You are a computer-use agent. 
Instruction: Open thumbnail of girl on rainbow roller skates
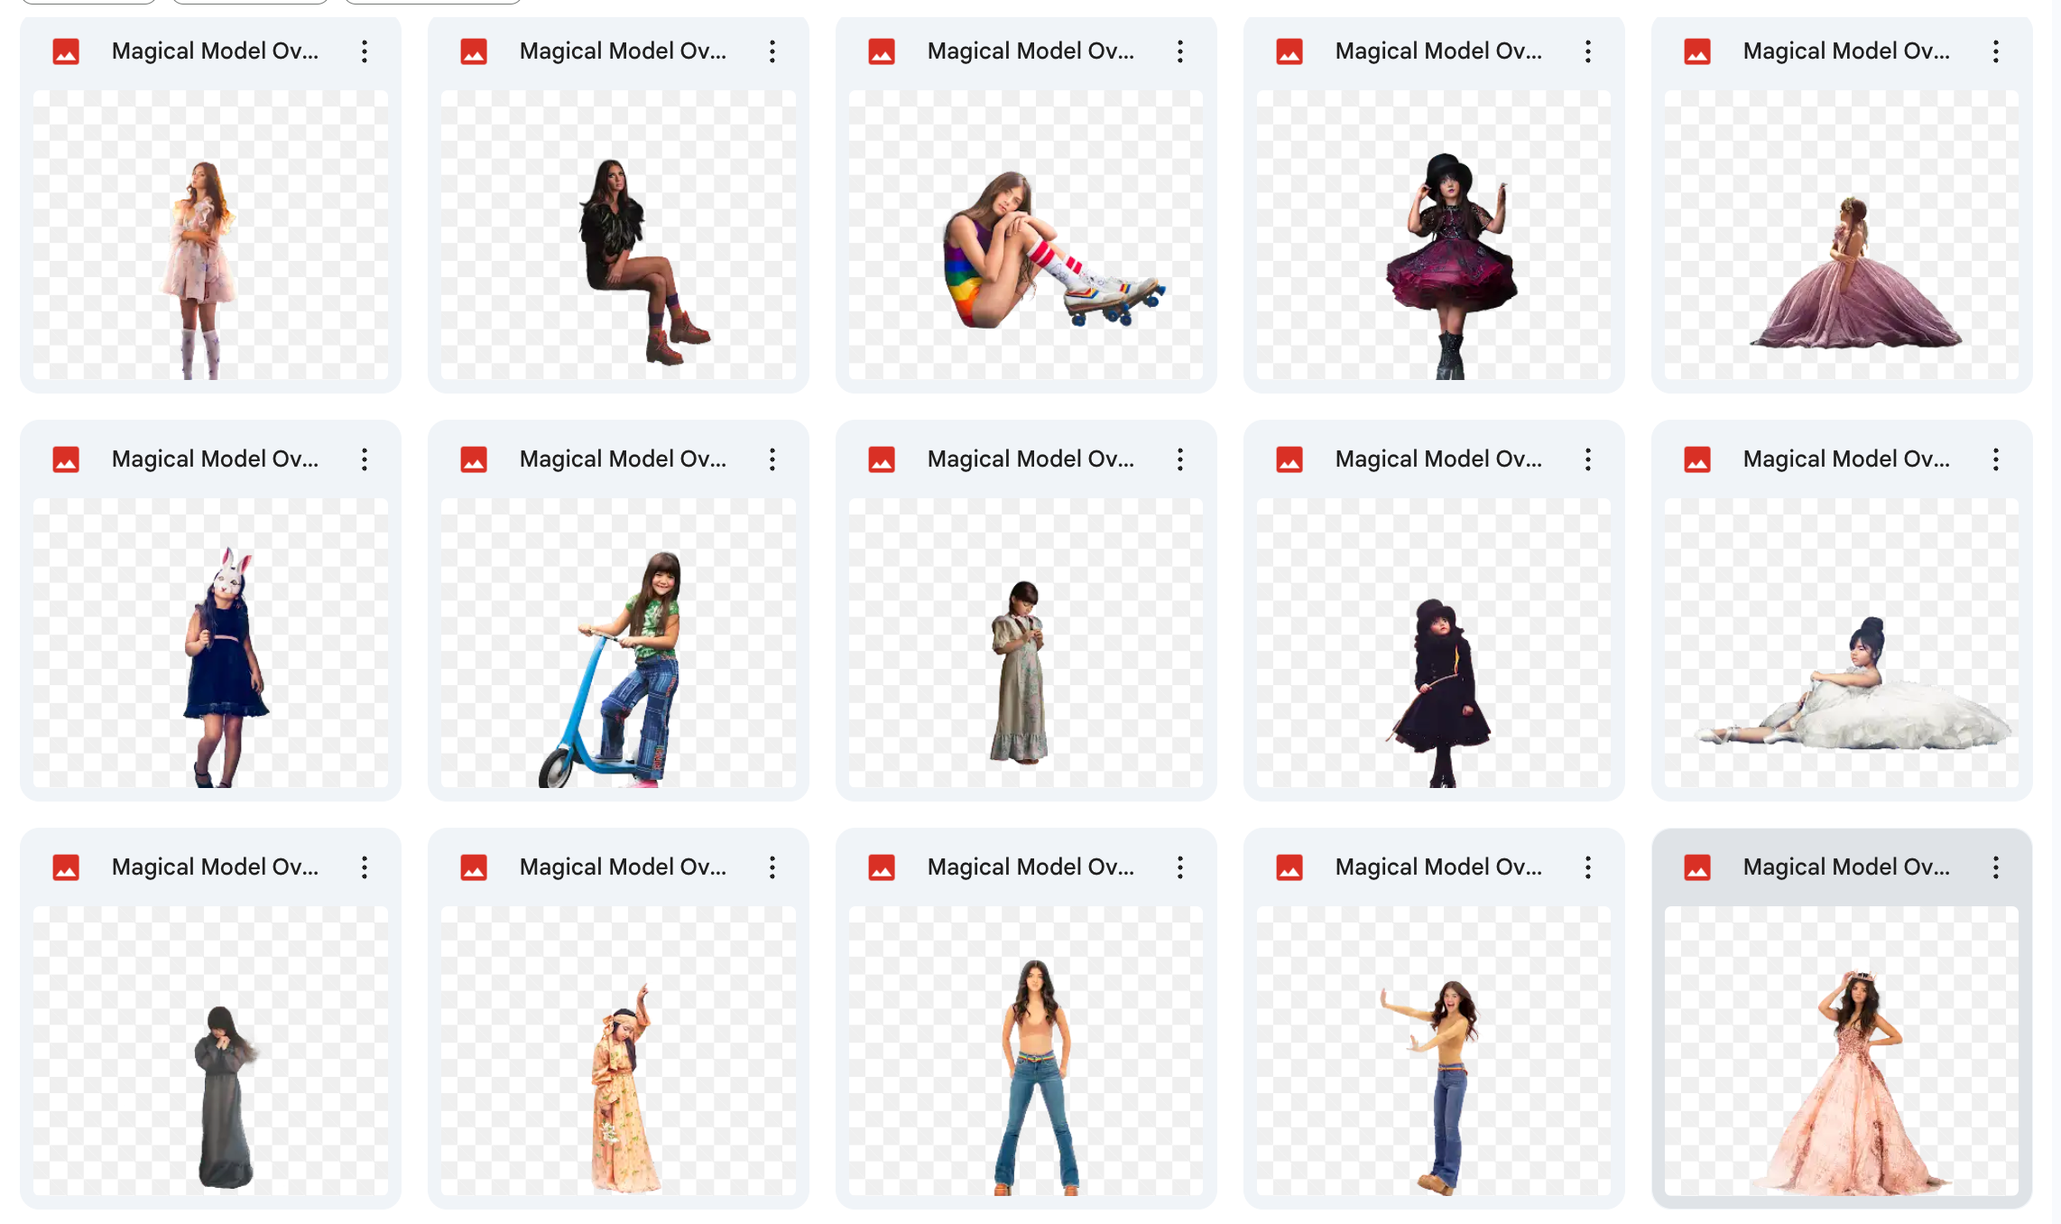pos(1026,235)
